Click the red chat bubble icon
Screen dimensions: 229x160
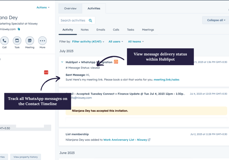[x=46, y=72]
